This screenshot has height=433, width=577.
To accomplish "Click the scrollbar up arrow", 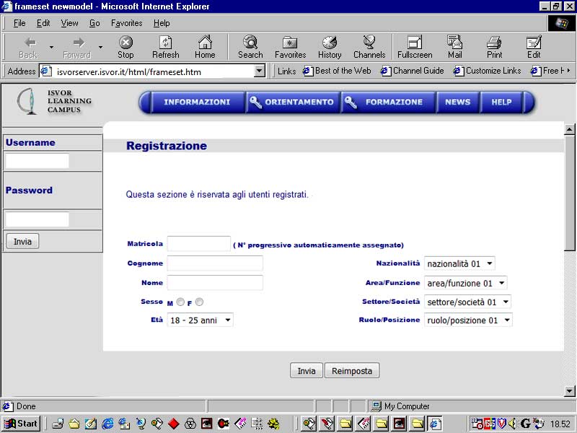I will pyautogui.click(x=569, y=129).
